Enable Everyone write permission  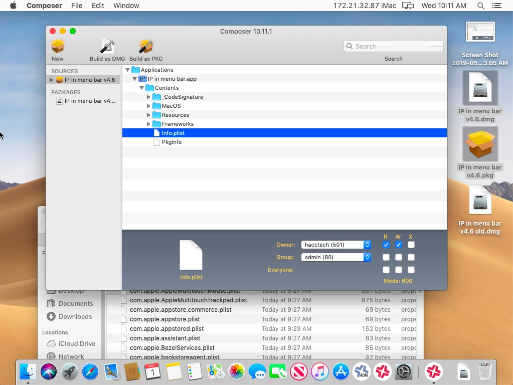click(x=399, y=270)
